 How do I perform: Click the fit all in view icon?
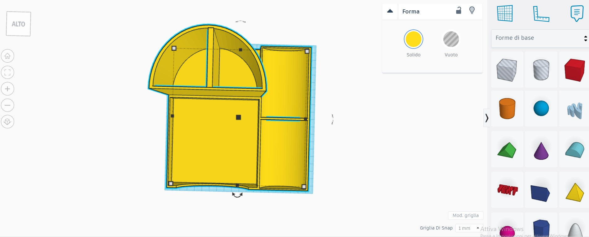click(8, 72)
